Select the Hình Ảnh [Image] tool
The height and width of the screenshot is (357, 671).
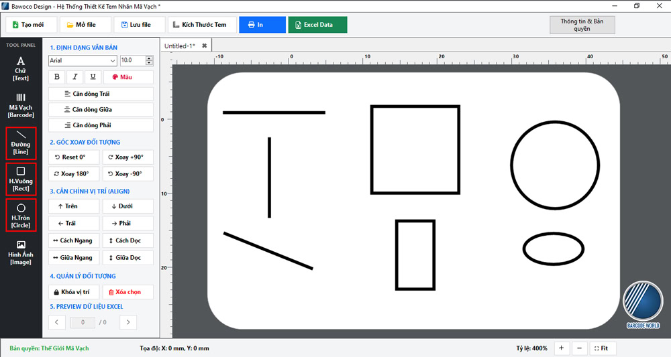21,253
